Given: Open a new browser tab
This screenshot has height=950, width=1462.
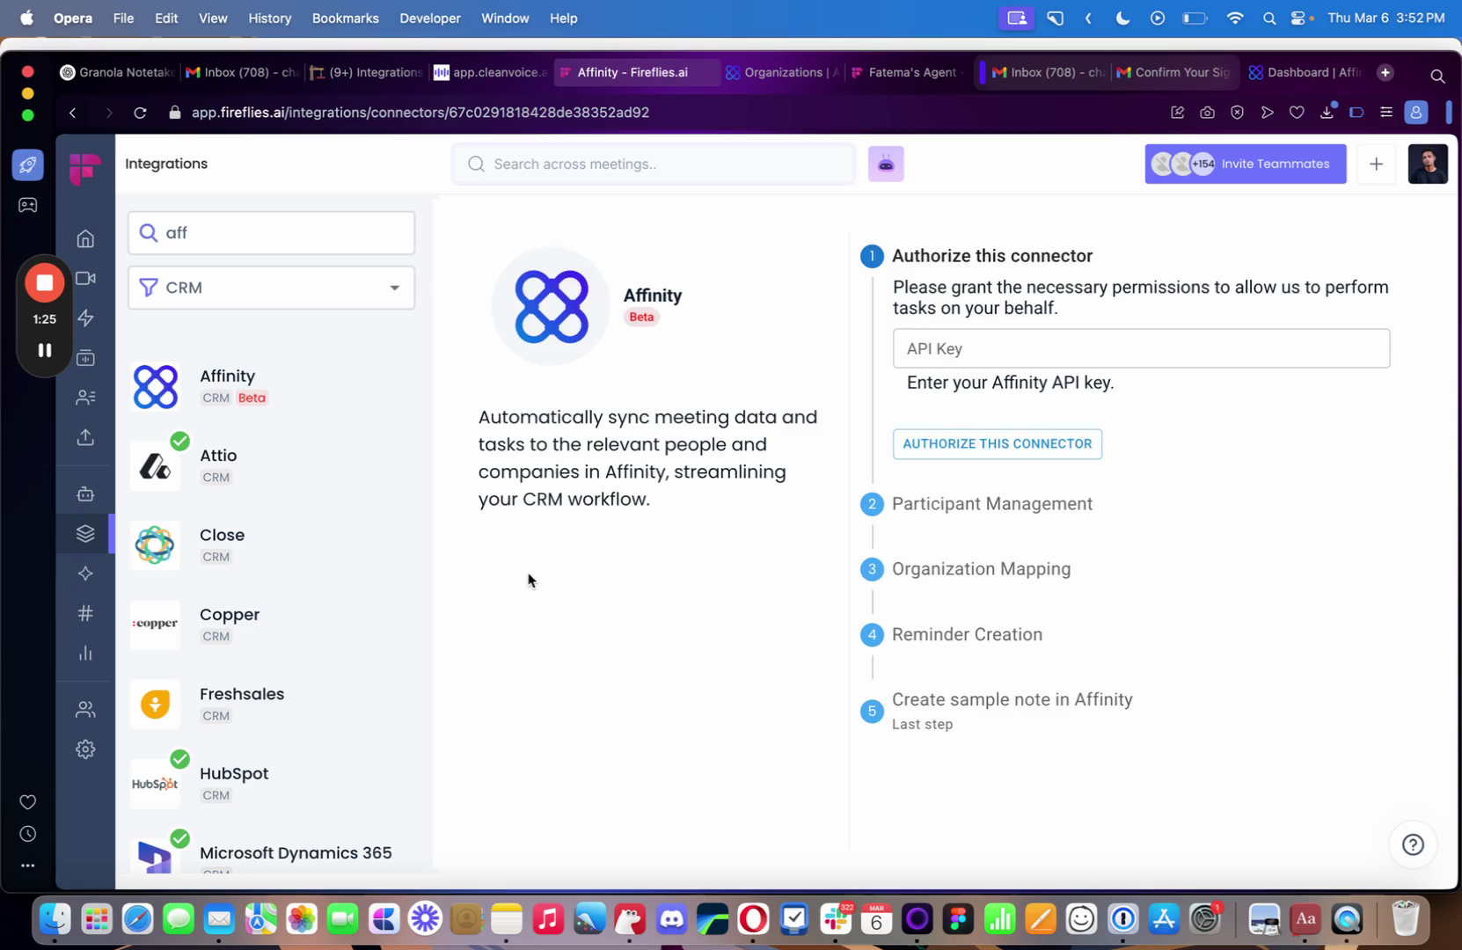Looking at the screenshot, I should pos(1385,72).
